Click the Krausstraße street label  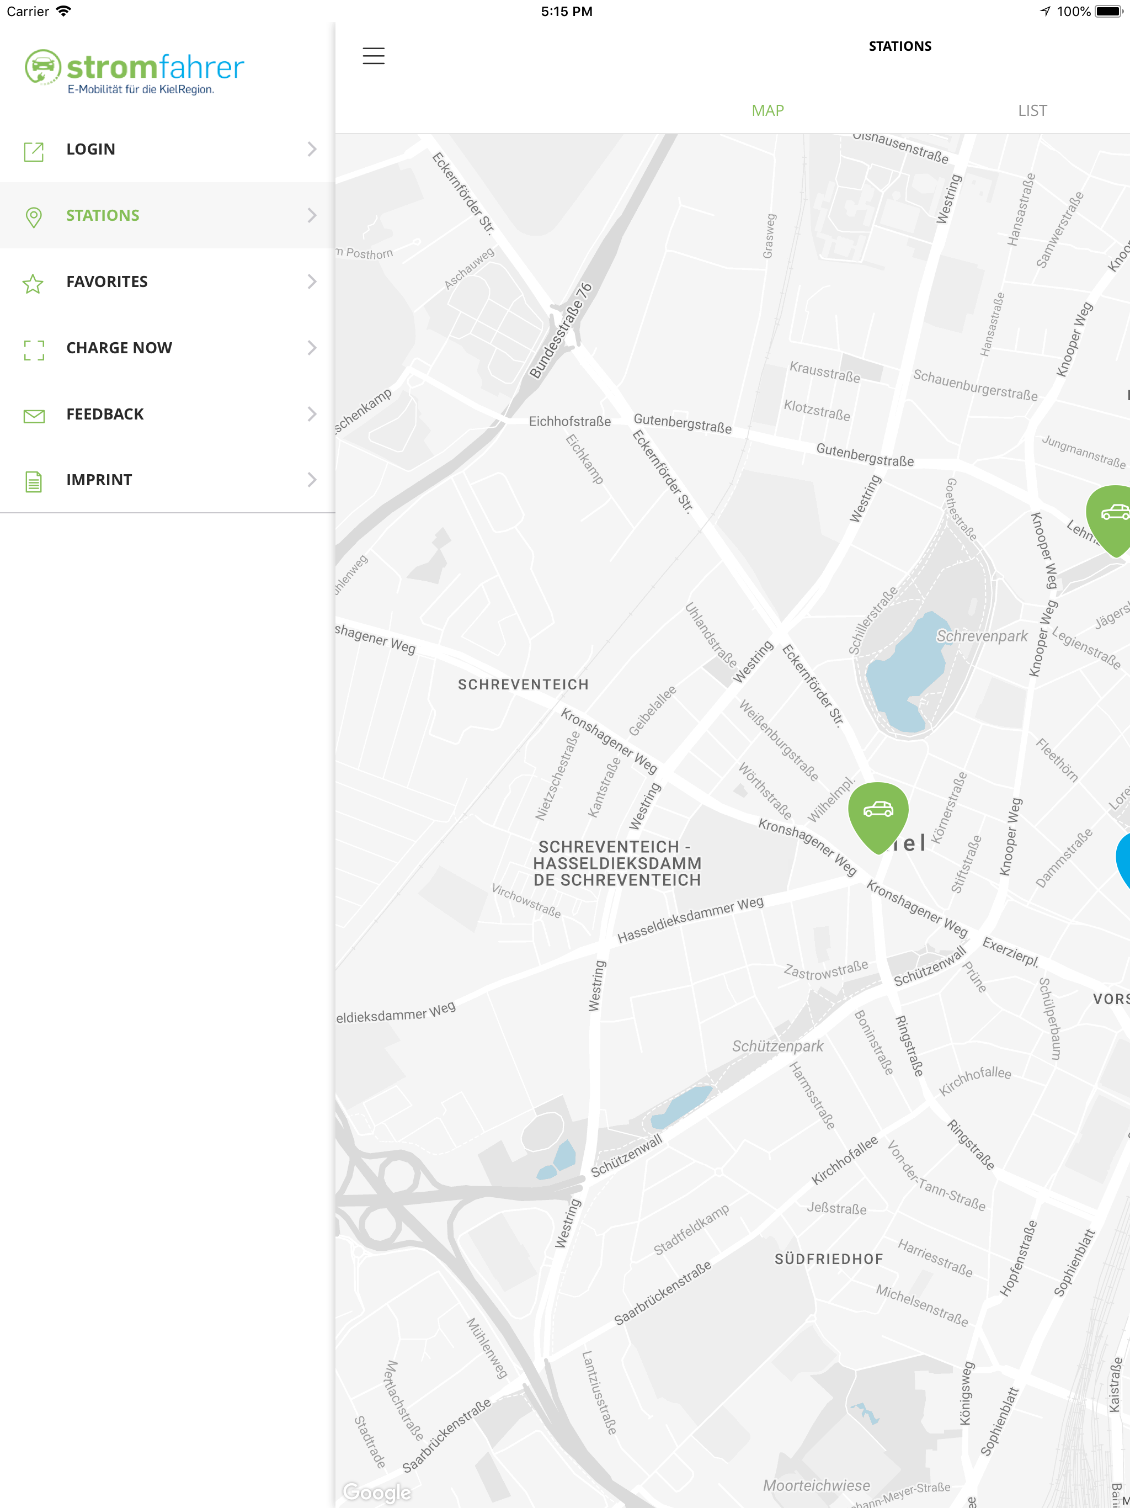tap(825, 371)
